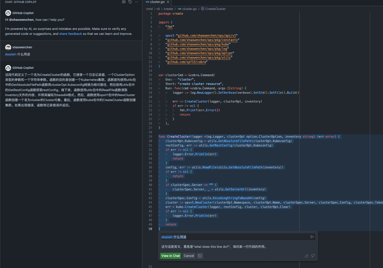Click the first GitHub Copilot avatar icon
The height and width of the screenshot is (268, 383).
(8, 13)
